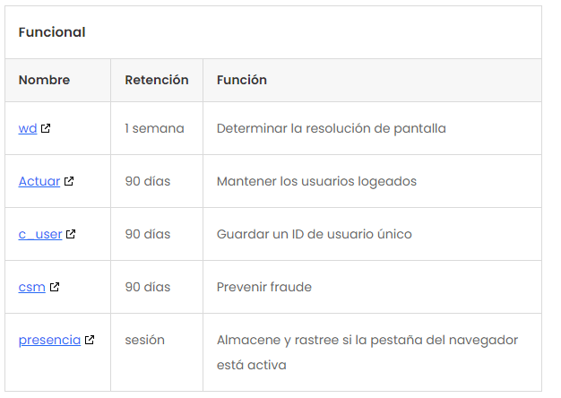The height and width of the screenshot is (398, 561).
Task: Click the external-link icon beside presencia
Action: point(90,340)
